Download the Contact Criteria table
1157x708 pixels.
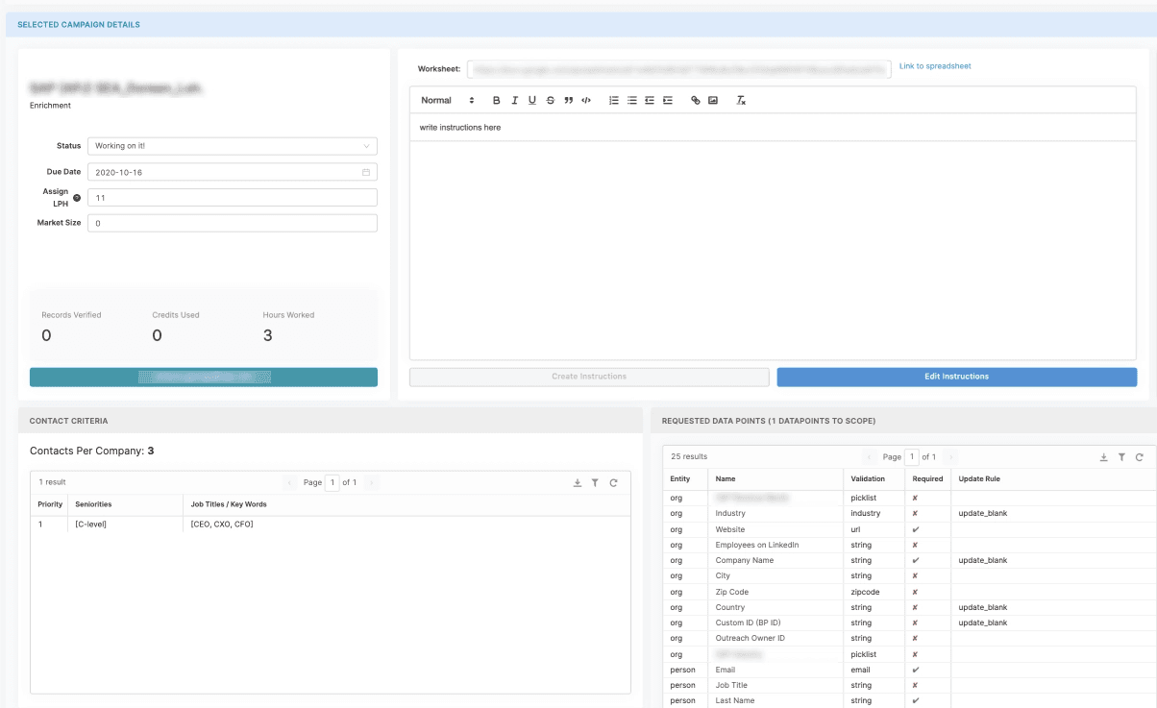pyautogui.click(x=578, y=482)
